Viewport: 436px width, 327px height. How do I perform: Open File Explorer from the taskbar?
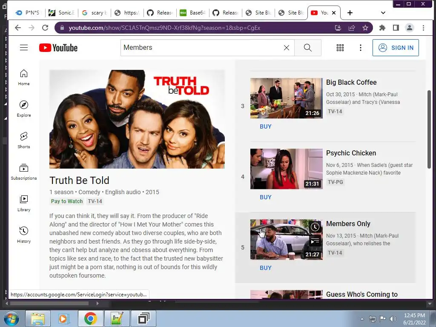tap(38, 318)
